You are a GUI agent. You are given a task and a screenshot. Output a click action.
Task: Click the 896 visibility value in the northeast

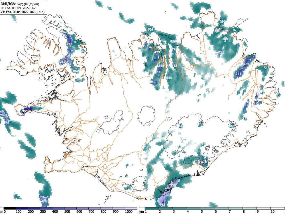[222, 21]
